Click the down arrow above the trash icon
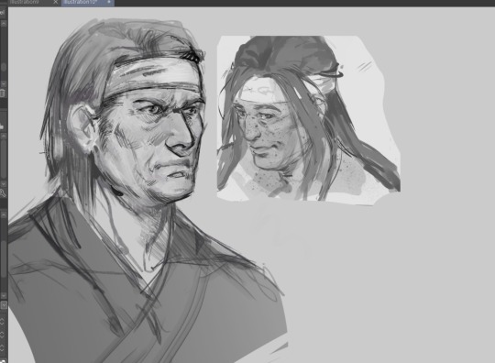495x363 pixels. (4, 83)
